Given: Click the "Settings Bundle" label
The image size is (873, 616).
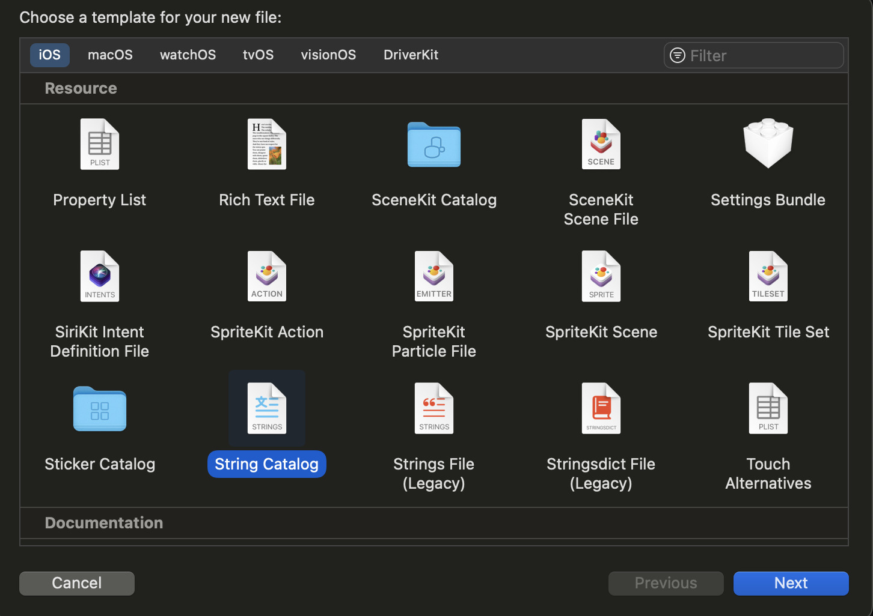Looking at the screenshot, I should (768, 200).
